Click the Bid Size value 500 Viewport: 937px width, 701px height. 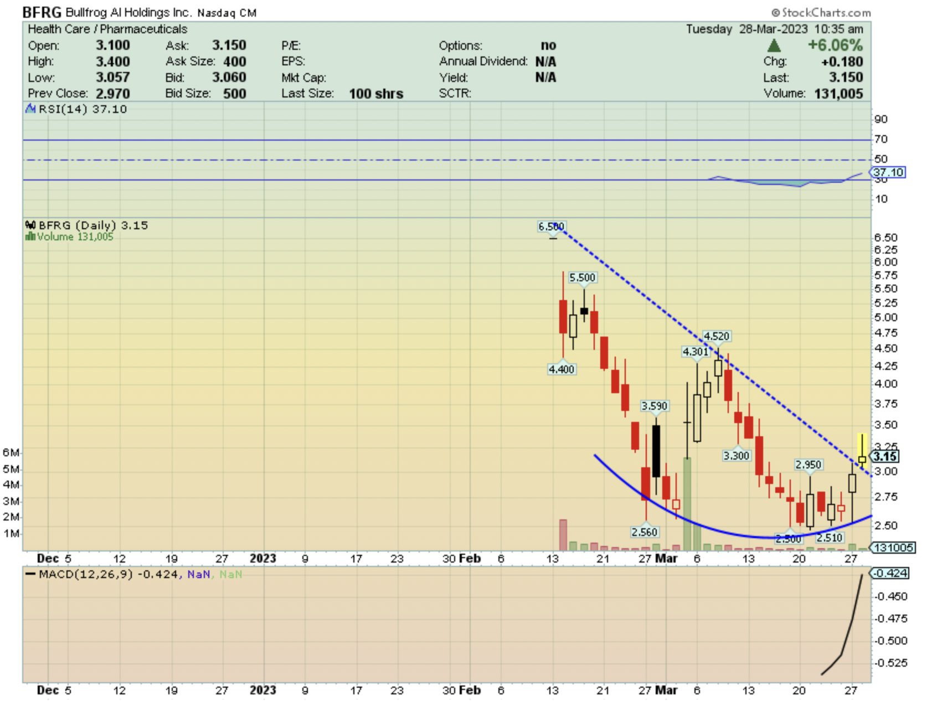click(235, 94)
